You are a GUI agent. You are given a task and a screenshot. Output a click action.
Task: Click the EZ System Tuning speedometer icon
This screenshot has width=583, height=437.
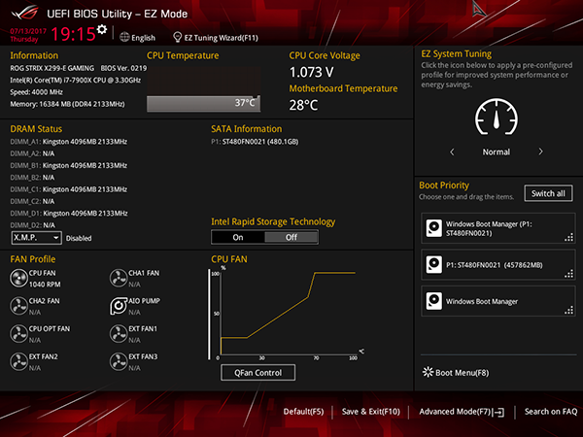497,117
